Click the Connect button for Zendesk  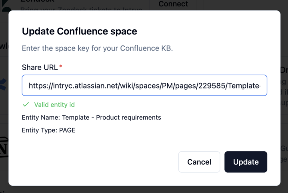tap(173, 4)
